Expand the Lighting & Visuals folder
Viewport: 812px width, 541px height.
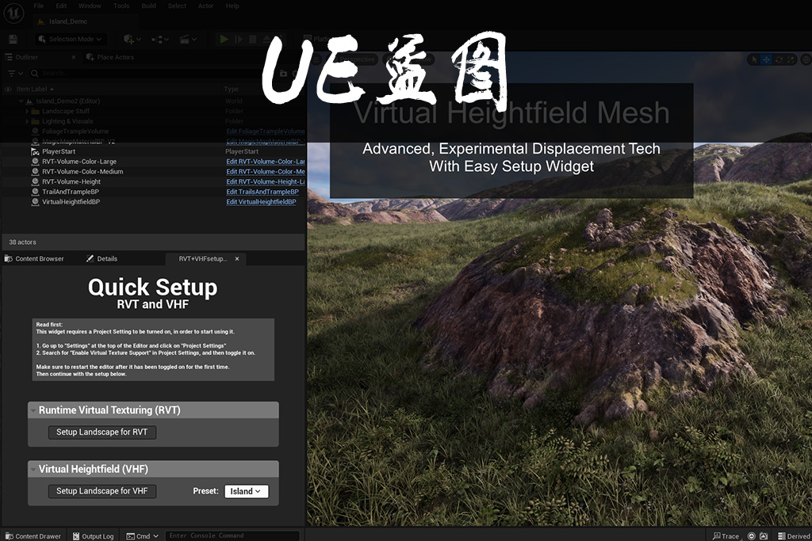tap(28, 121)
